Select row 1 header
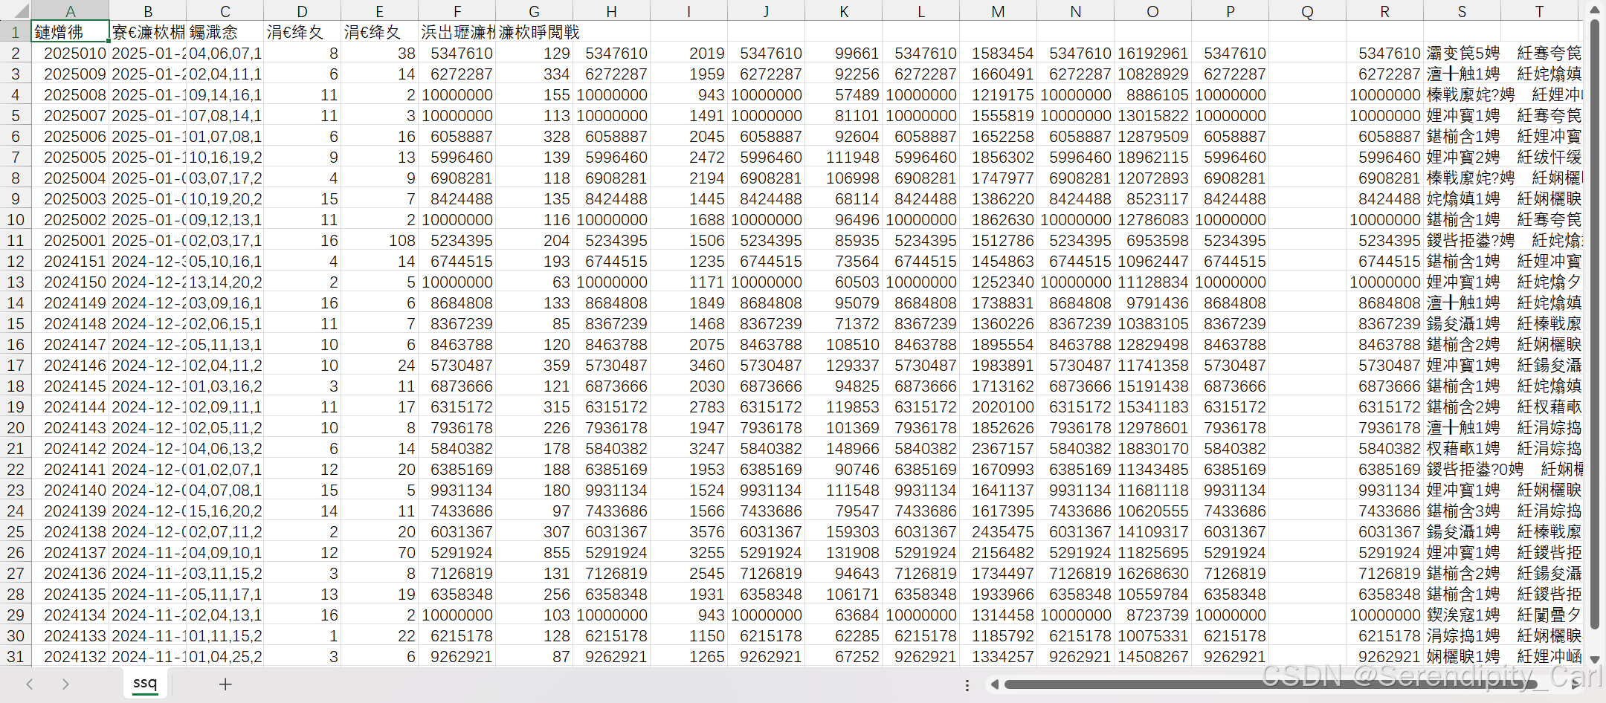1606x703 pixels. pos(16,32)
